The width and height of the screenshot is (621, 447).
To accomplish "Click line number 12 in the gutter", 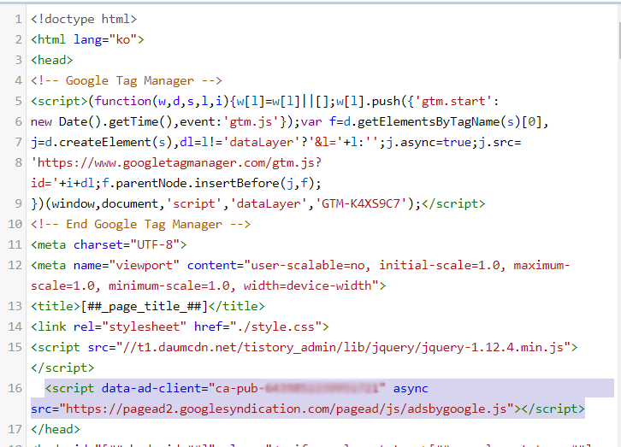I will (15, 266).
